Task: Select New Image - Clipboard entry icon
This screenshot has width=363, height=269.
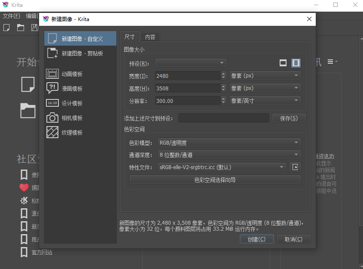Action: pos(52,53)
